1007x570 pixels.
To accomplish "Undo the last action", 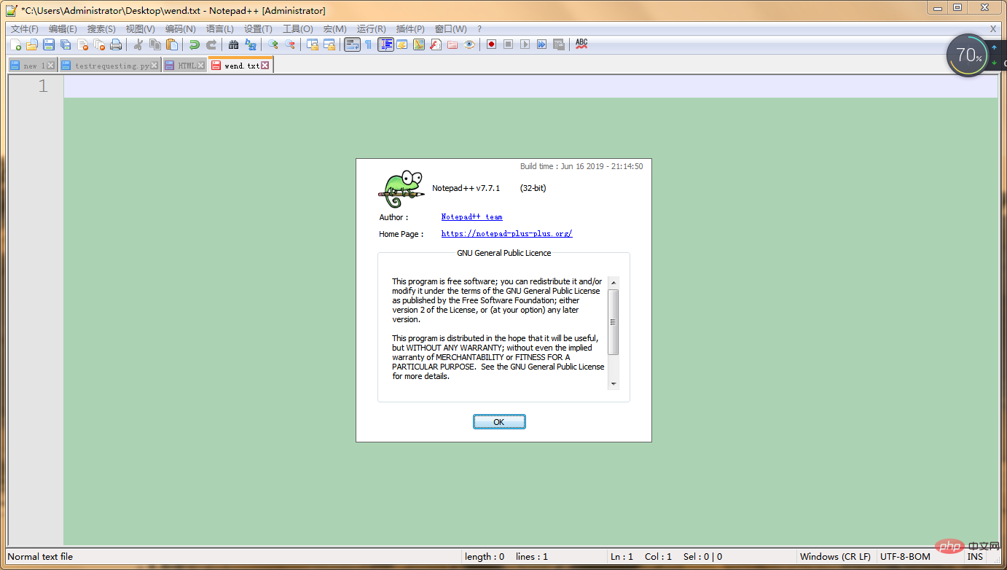I will tap(194, 44).
